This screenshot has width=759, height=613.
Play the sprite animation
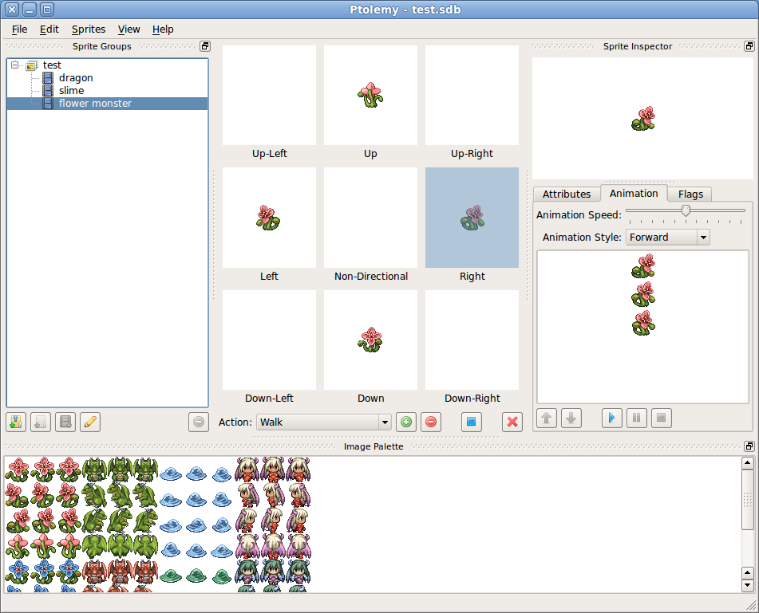coord(612,418)
